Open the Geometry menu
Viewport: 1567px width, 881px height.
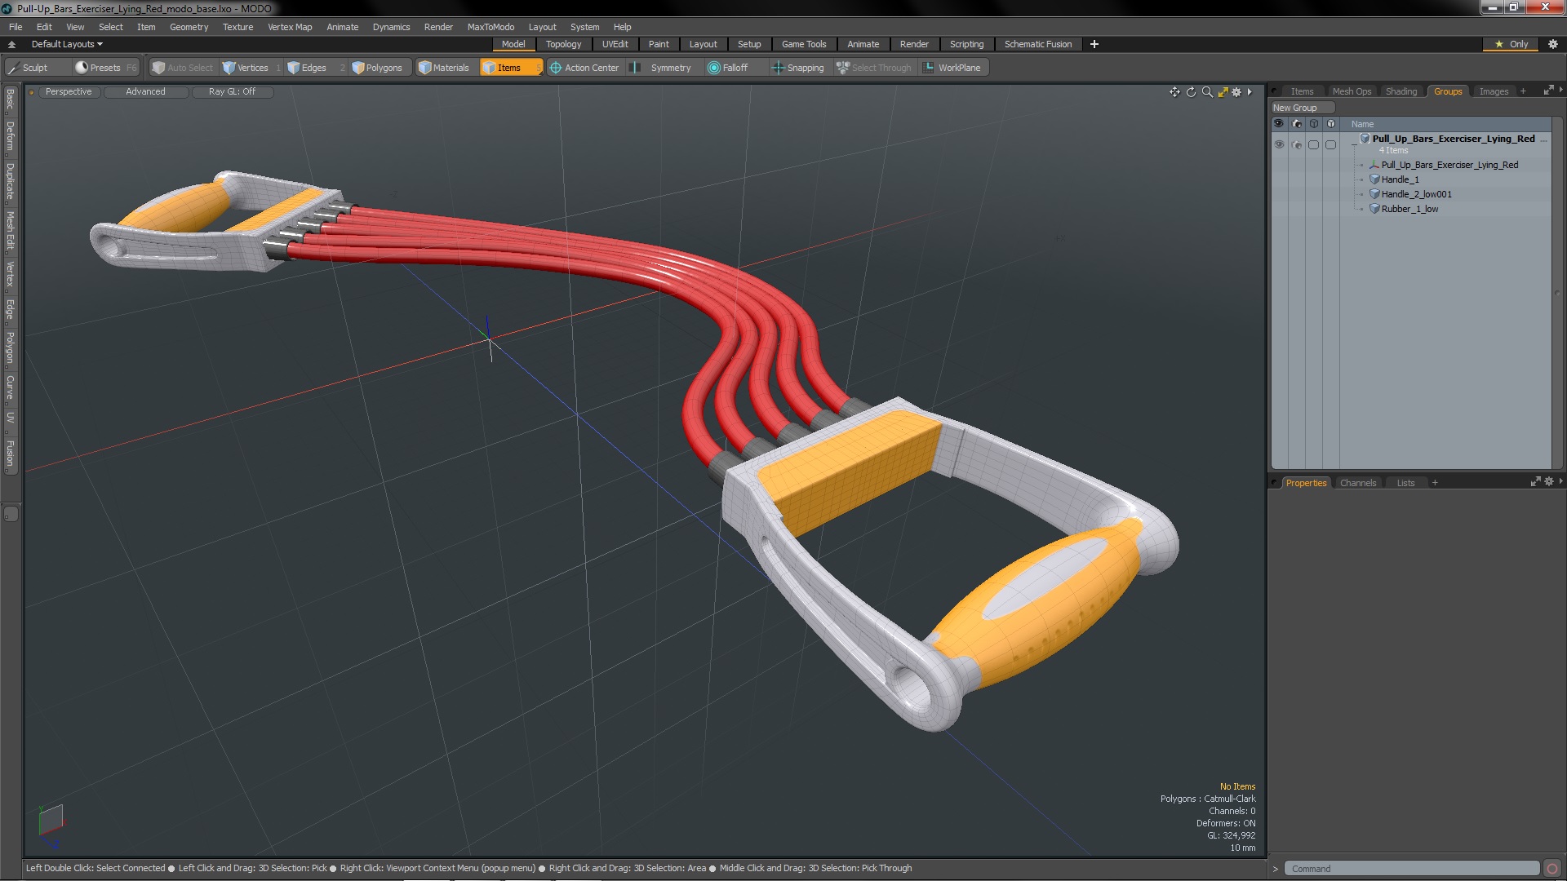[189, 27]
